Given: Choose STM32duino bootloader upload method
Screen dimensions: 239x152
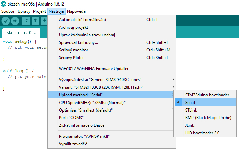Looking at the screenshot, I should click(205, 95).
